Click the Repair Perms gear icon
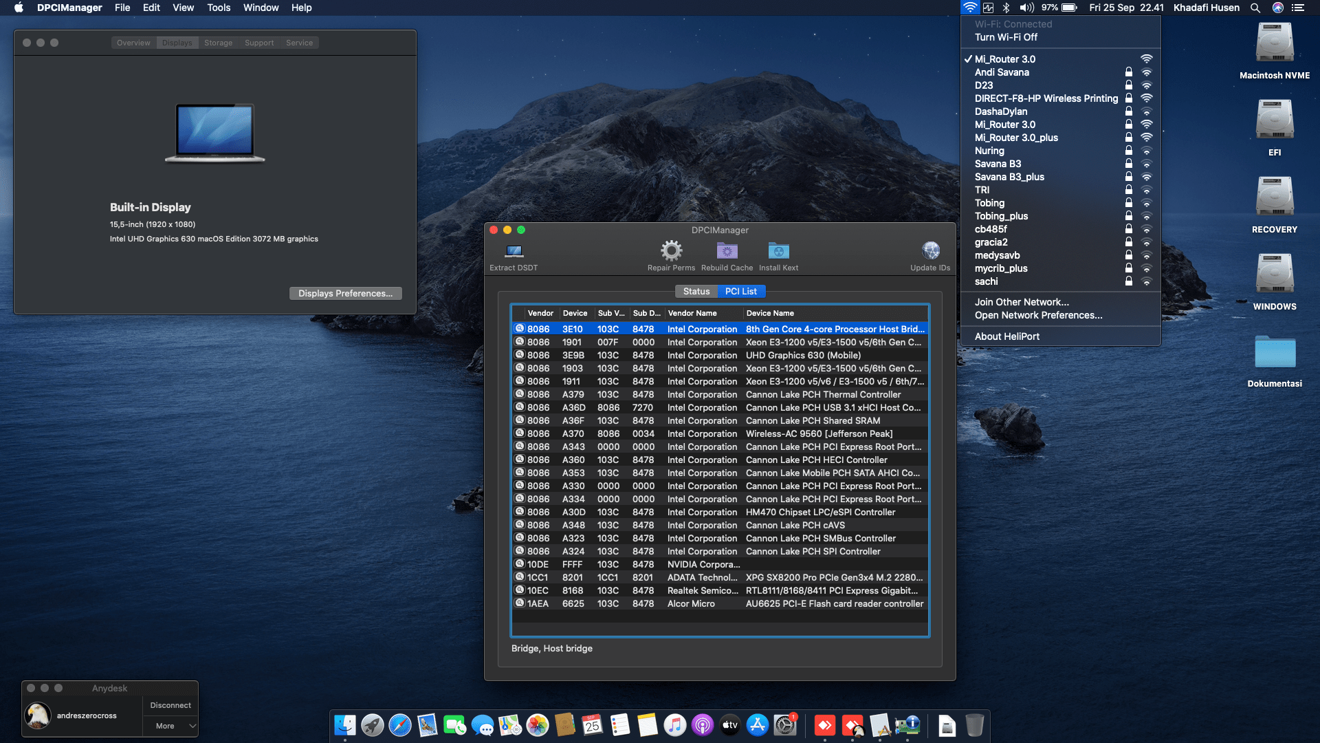The image size is (1320, 743). coord(671,251)
